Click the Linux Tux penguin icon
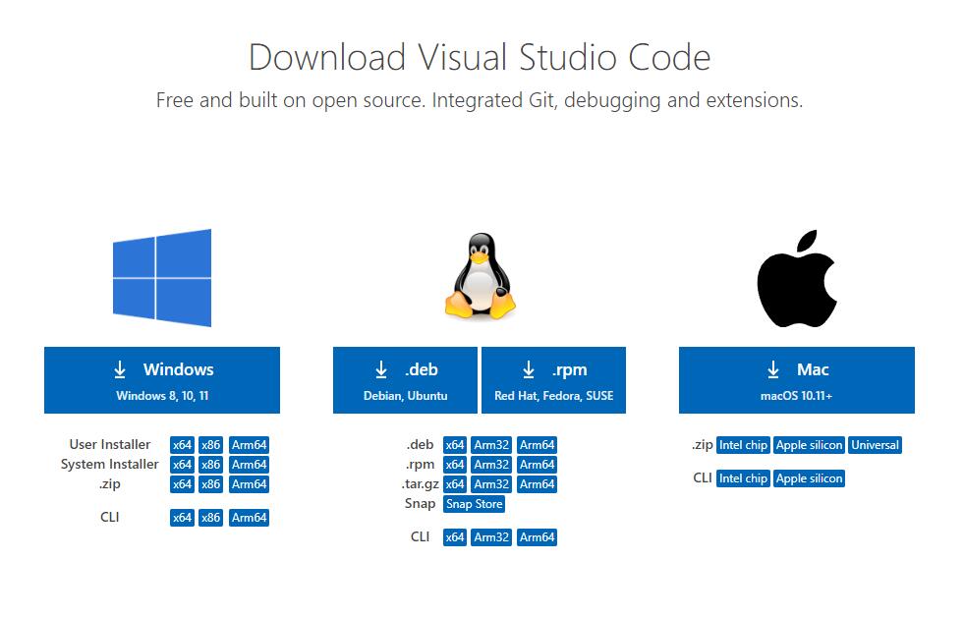964x617 pixels. [x=481, y=275]
